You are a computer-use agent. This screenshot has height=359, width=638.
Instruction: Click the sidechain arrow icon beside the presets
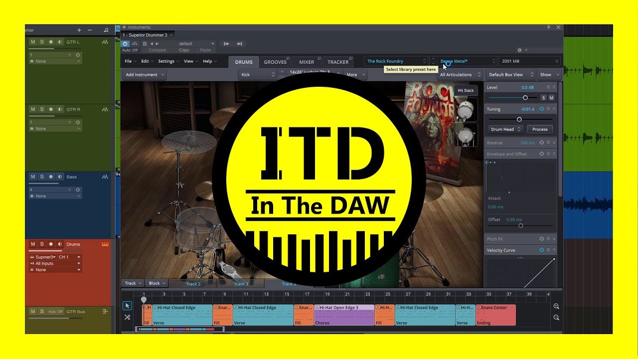click(226, 44)
